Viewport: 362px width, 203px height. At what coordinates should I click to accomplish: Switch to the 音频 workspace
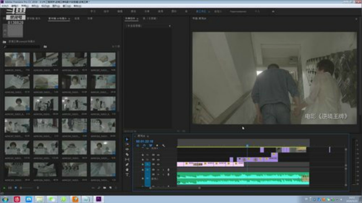coord(160,11)
